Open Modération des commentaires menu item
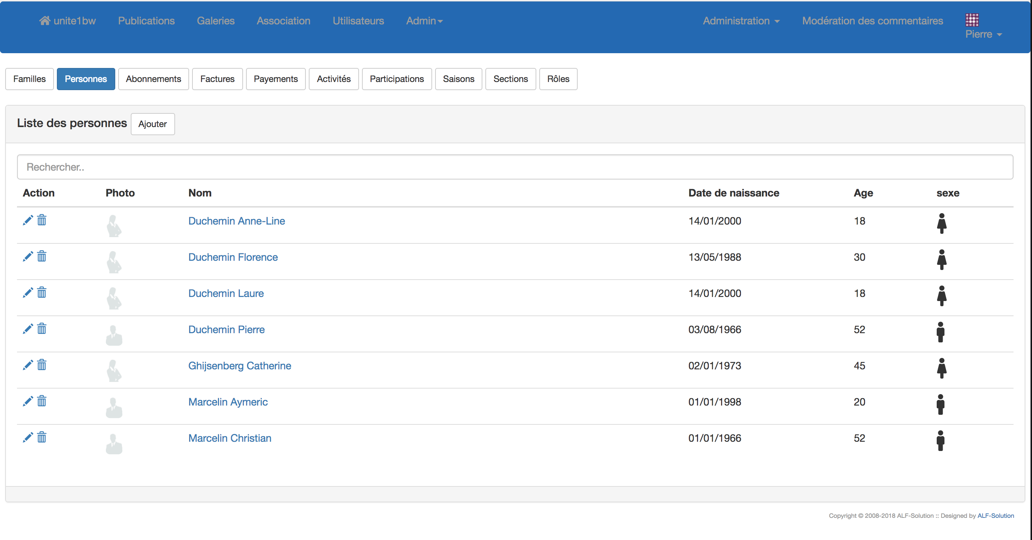The height and width of the screenshot is (540, 1032). pyautogui.click(x=872, y=21)
